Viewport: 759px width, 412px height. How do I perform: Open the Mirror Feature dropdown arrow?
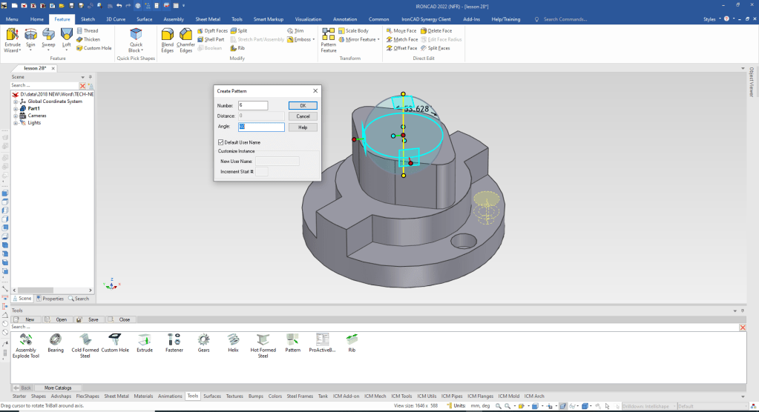[x=378, y=39]
